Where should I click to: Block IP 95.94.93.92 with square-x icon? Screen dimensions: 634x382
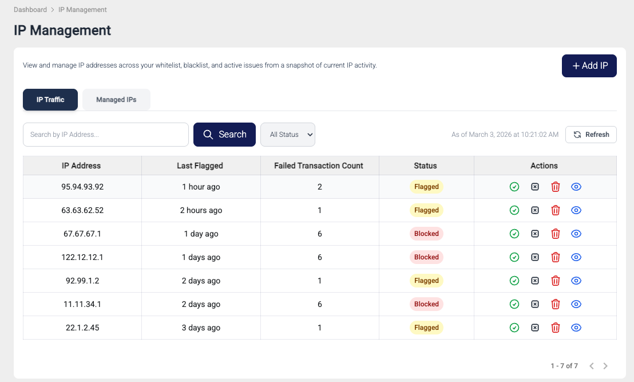pyautogui.click(x=534, y=187)
